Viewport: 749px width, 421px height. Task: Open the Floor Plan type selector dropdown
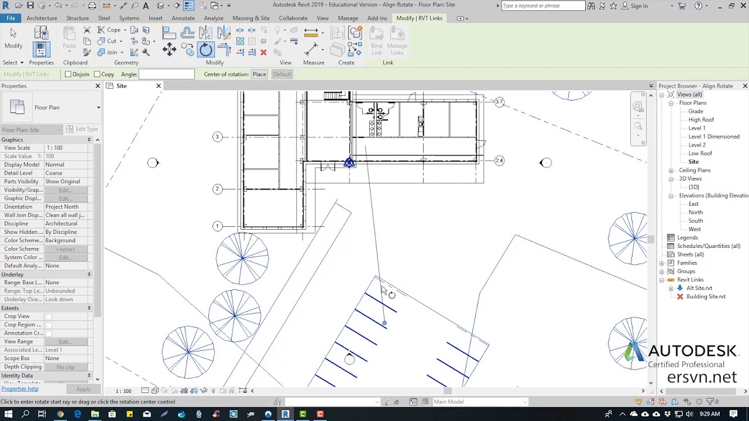point(98,108)
